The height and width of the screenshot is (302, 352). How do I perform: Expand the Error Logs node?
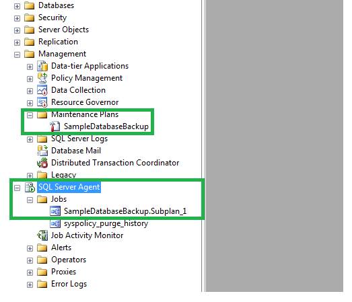(x=30, y=285)
